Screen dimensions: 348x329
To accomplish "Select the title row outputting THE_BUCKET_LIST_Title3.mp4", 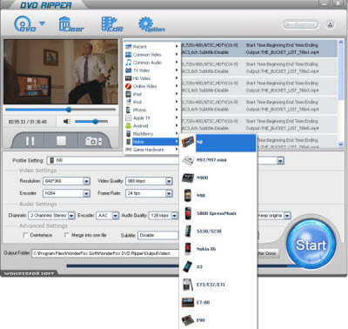I will coord(259,87).
